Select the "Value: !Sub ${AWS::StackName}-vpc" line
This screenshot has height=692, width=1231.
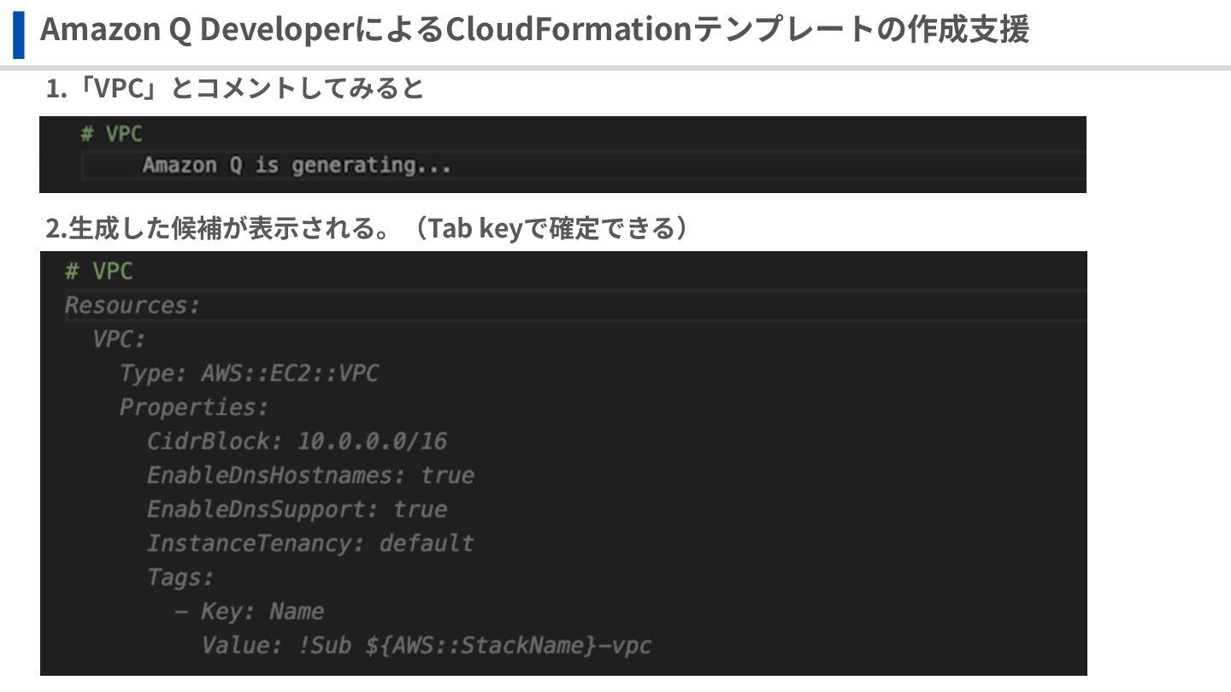427,646
